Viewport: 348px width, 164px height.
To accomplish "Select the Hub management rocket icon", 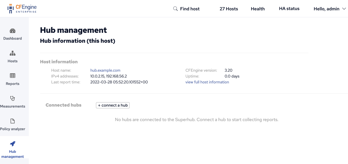I will point(13,144).
